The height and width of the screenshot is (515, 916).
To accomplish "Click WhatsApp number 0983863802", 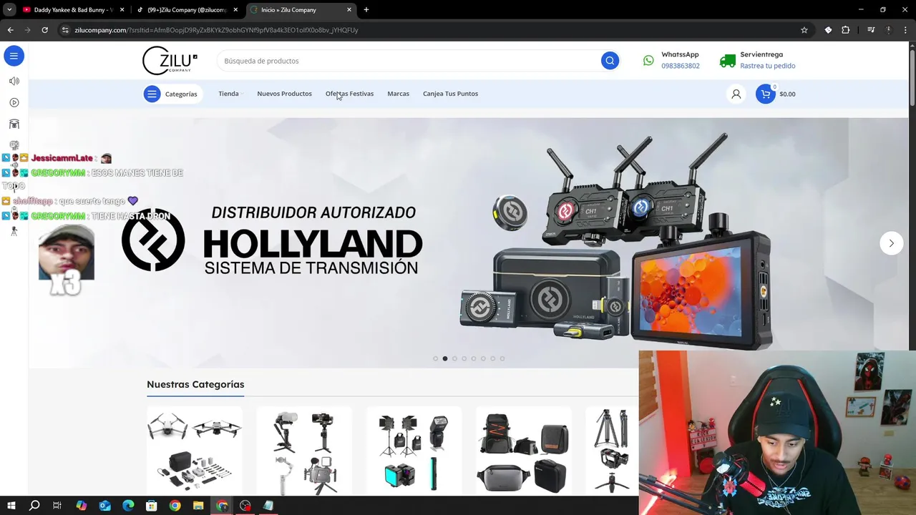I will tap(681, 66).
